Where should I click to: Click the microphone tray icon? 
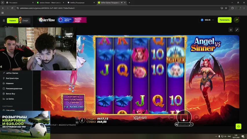click(219, 136)
